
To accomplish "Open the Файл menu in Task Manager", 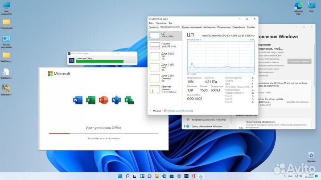I will click(x=151, y=23).
